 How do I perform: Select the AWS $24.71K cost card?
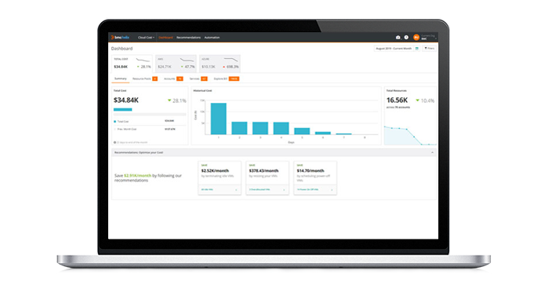176,64
